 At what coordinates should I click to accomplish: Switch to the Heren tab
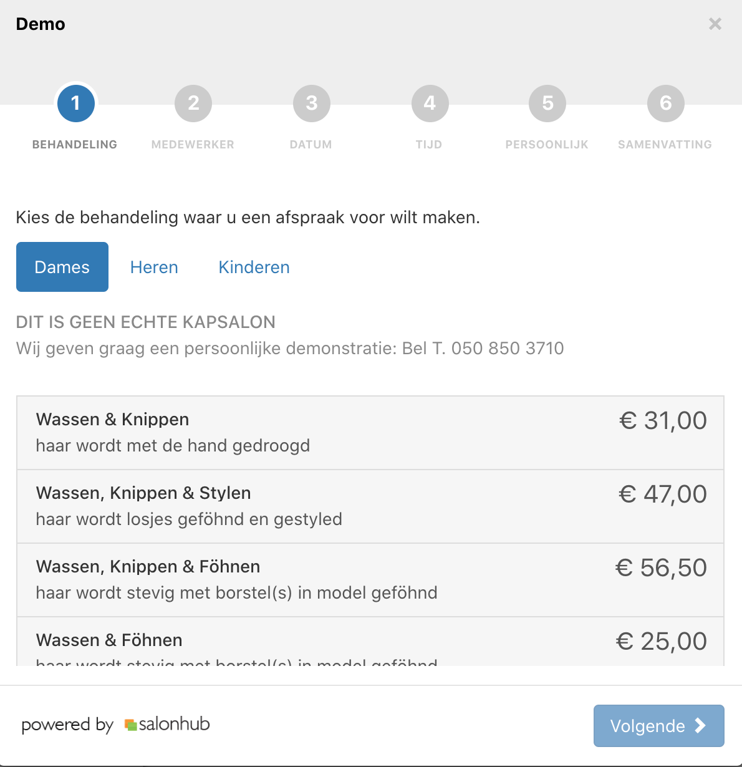point(154,267)
